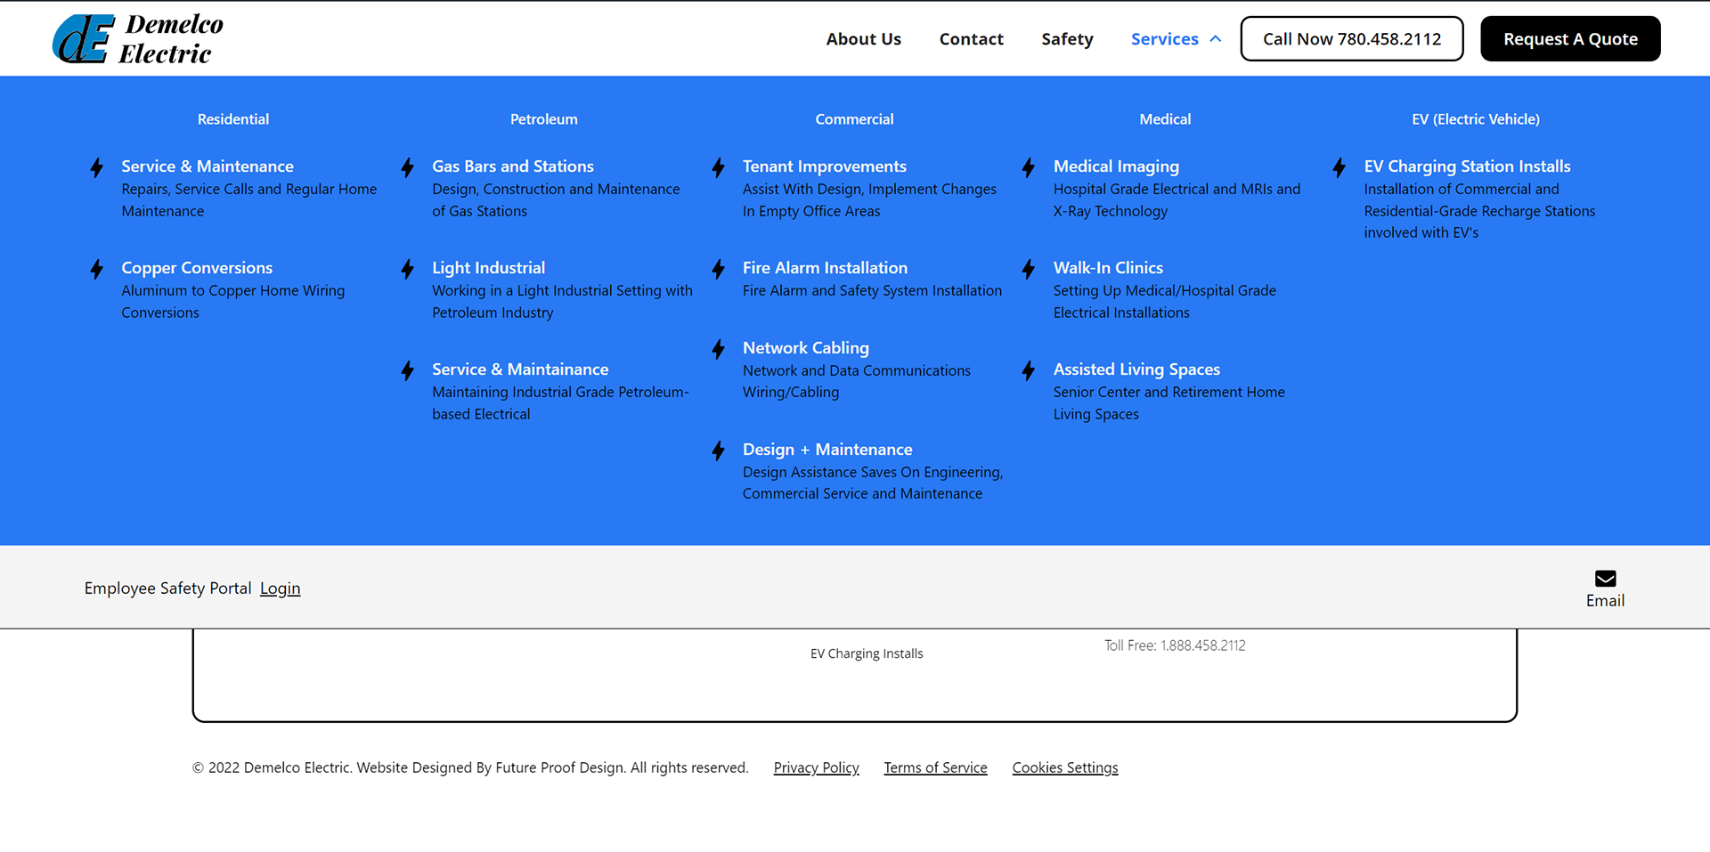Open Fire Alarm Installation service
The height and width of the screenshot is (852, 1710).
(825, 268)
